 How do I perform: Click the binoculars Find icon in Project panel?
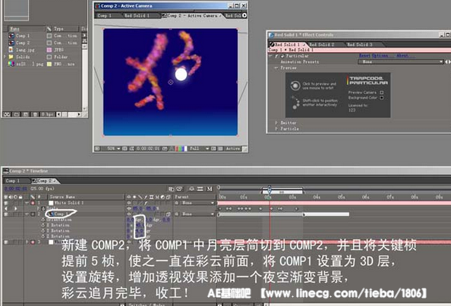pos(7,114)
